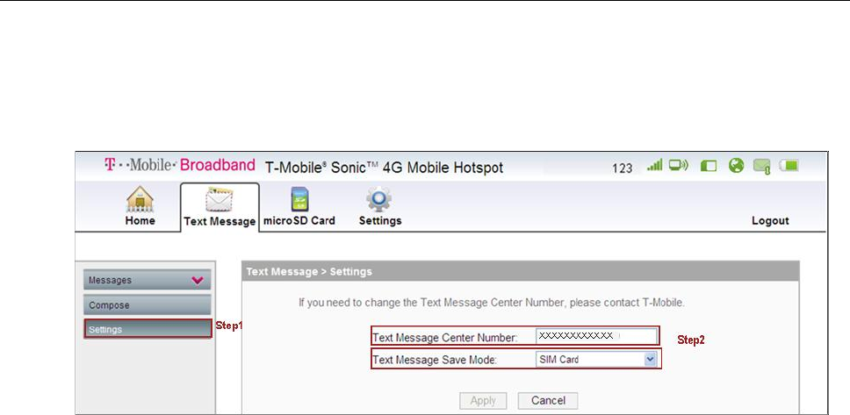
Task: Click the 'Text Message > Settings' panel header
Action: pyautogui.click(x=520, y=271)
